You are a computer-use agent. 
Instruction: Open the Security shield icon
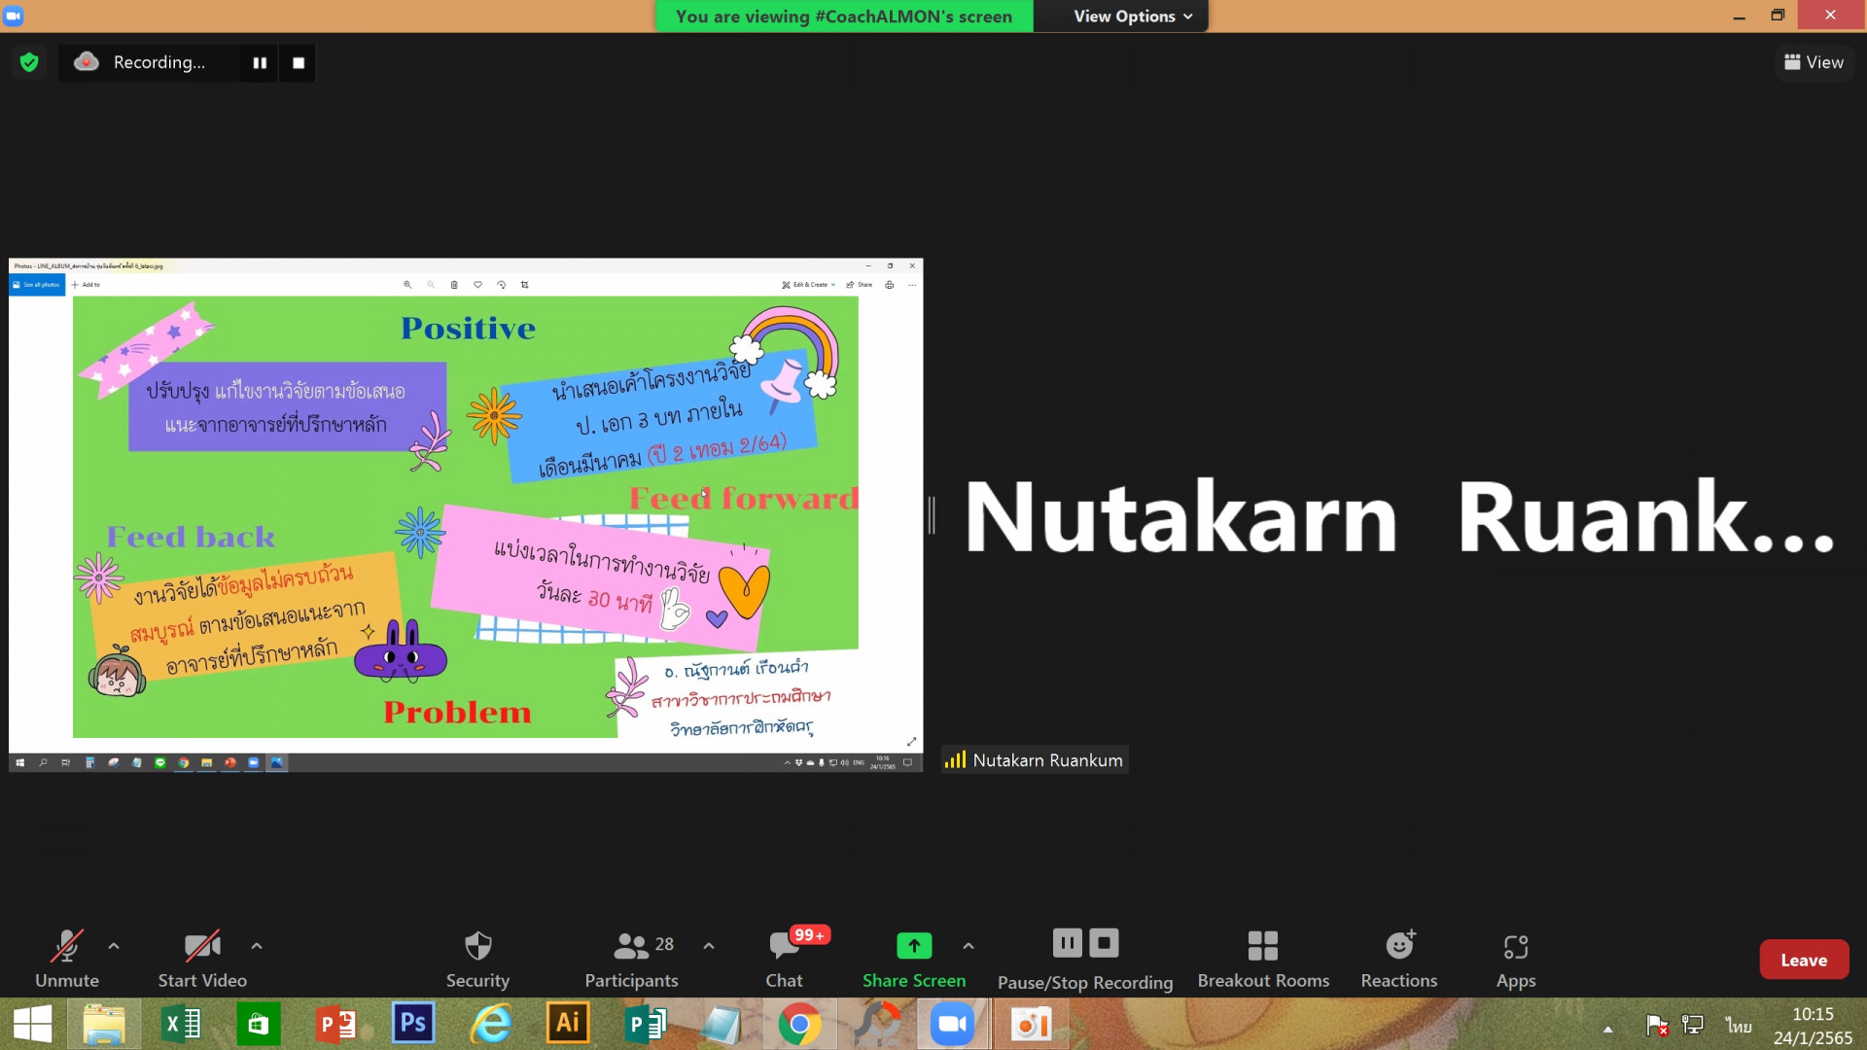(x=477, y=946)
